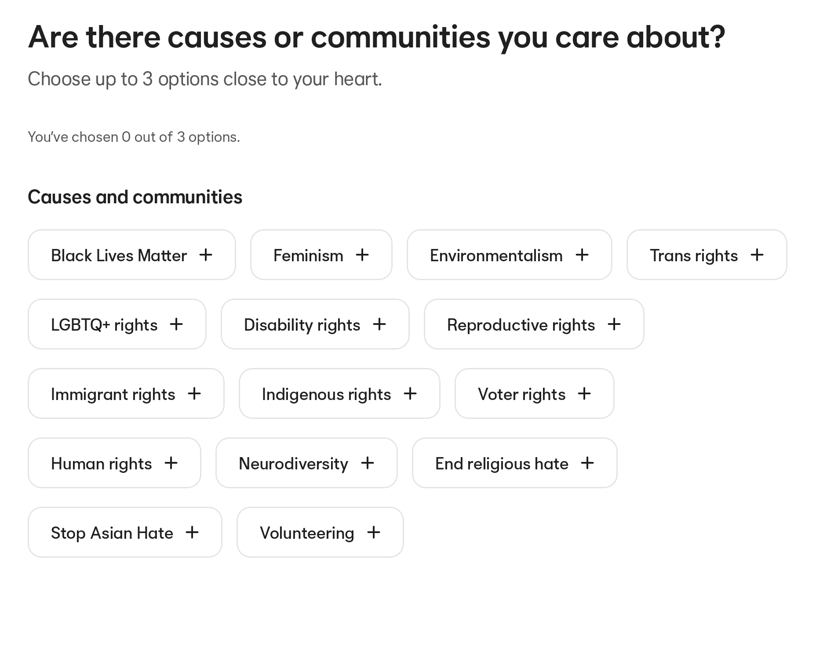This screenshot has height=656, width=816.
Task: Choose the Neurodiversity option
Action: [x=306, y=463]
